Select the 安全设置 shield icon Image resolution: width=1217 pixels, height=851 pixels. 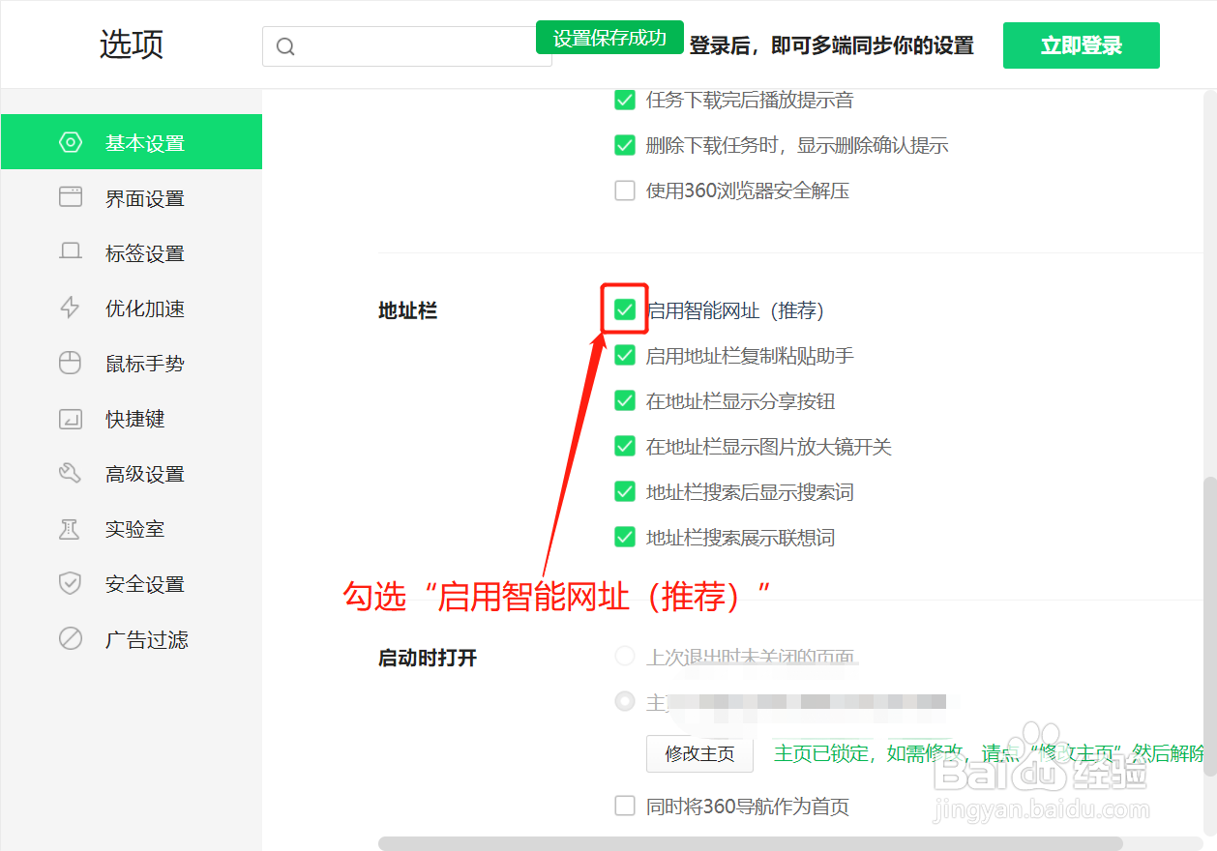(x=70, y=583)
